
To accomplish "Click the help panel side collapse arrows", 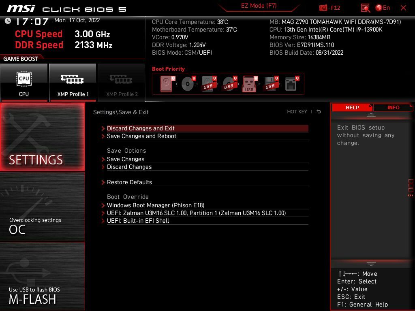I will coord(410,196).
